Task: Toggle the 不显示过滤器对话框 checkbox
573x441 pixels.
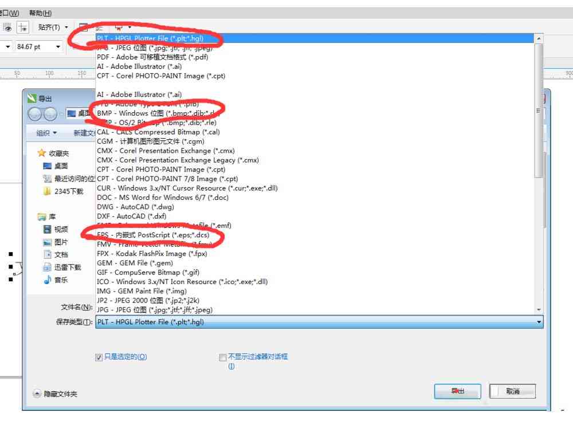Action: pyautogui.click(x=222, y=357)
